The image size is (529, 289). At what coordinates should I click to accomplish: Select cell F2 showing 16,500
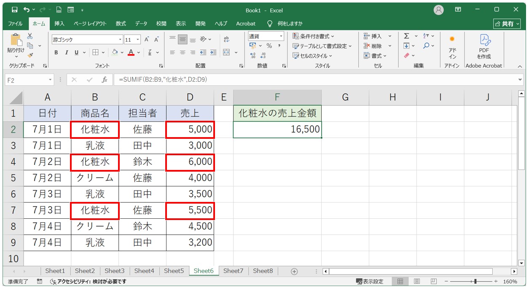click(277, 129)
